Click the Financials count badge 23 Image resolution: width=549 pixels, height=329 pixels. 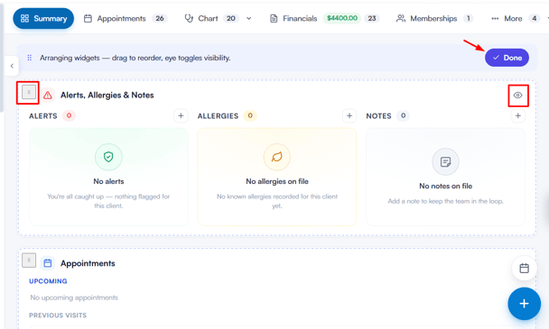pyautogui.click(x=372, y=18)
